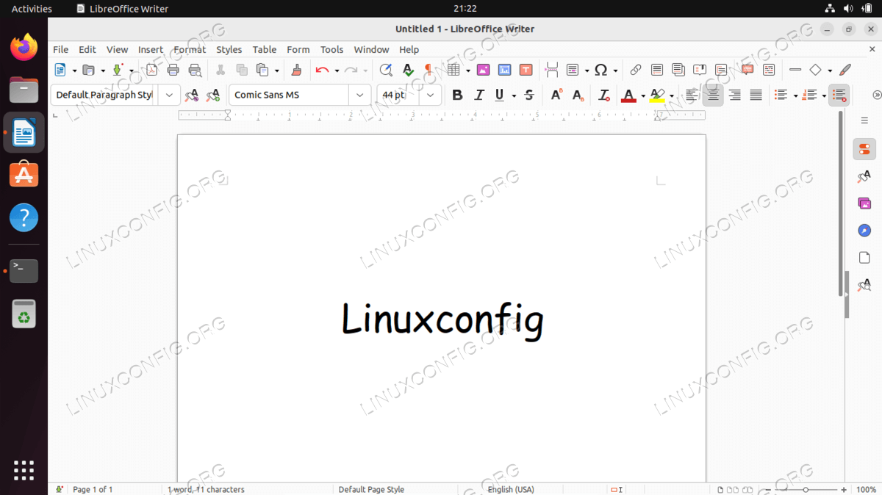Toggle Center alignment
This screenshot has width=882, height=495.
(713, 95)
